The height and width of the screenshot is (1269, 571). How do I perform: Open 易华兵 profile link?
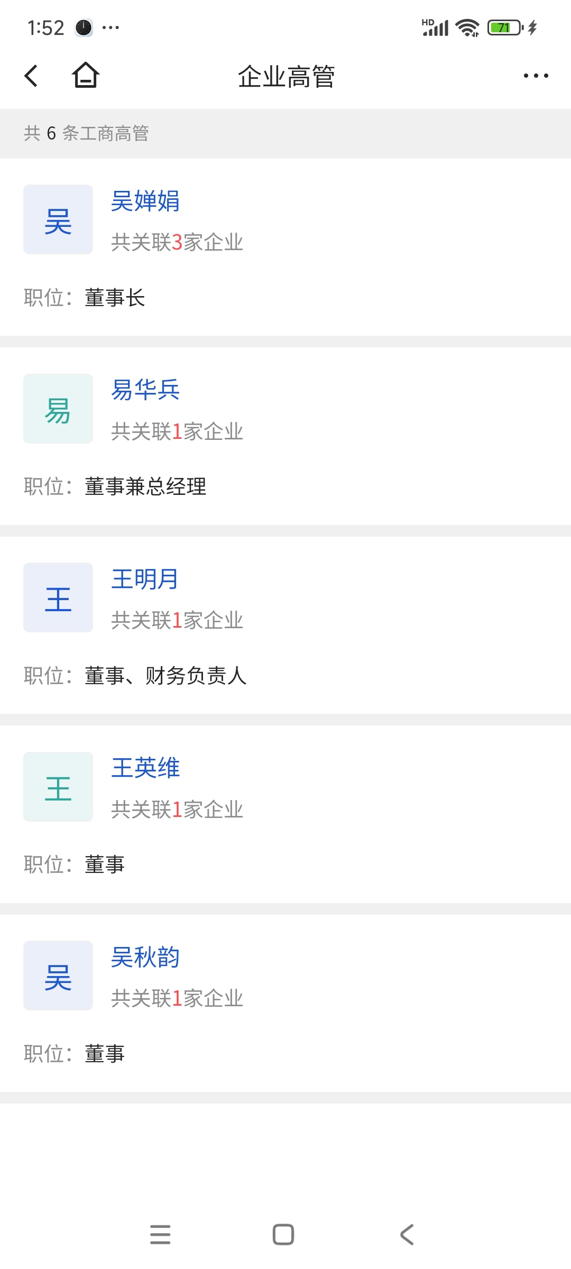[145, 390]
